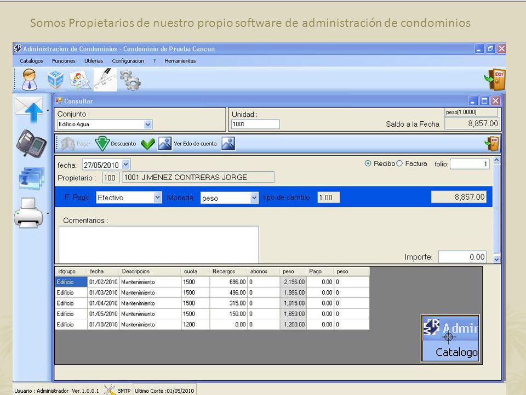Select the Factura radio button
This screenshot has width=526, height=395.
tap(399, 163)
